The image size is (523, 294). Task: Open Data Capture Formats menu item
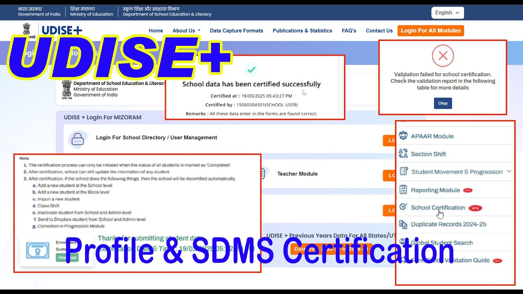pyautogui.click(x=236, y=31)
